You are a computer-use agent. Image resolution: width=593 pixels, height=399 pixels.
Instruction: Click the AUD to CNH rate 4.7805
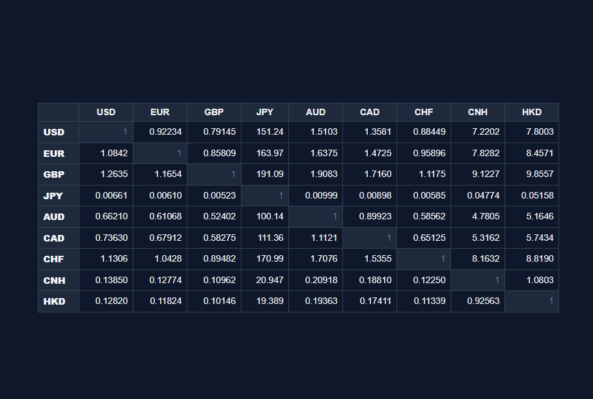pyautogui.click(x=478, y=217)
